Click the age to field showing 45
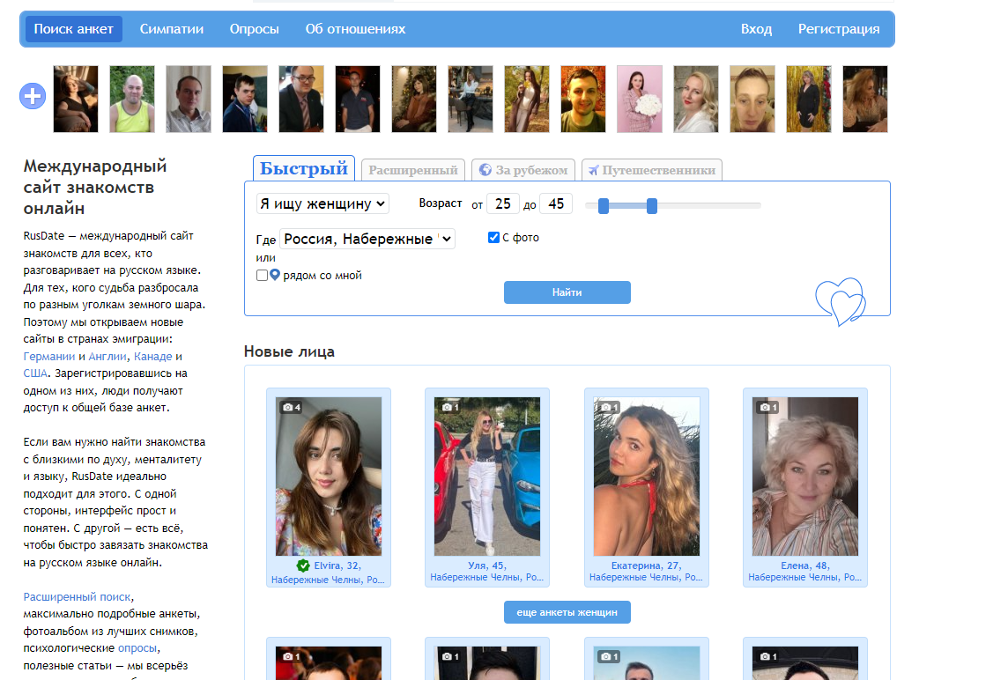This screenshot has height=680, width=1008. pyautogui.click(x=556, y=203)
